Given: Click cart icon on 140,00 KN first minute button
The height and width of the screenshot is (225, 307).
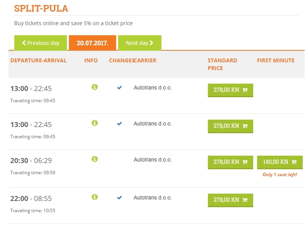Looking at the screenshot, I should click(x=294, y=162).
